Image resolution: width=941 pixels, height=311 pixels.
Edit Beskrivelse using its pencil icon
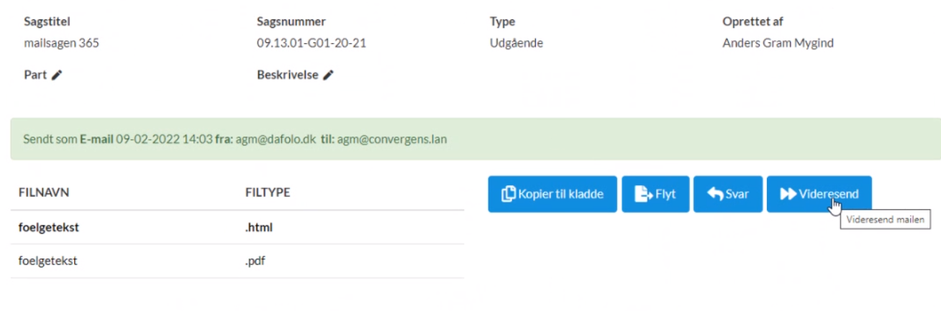pyautogui.click(x=328, y=75)
